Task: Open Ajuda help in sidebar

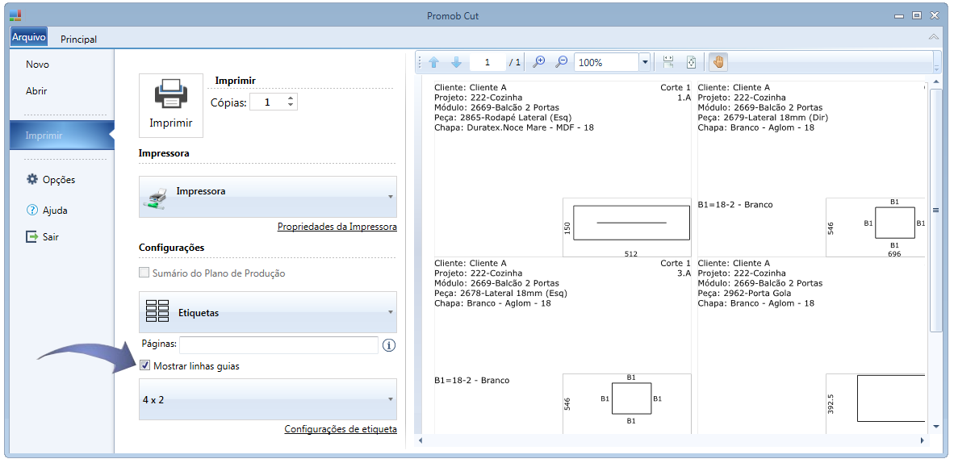Action: (47, 211)
